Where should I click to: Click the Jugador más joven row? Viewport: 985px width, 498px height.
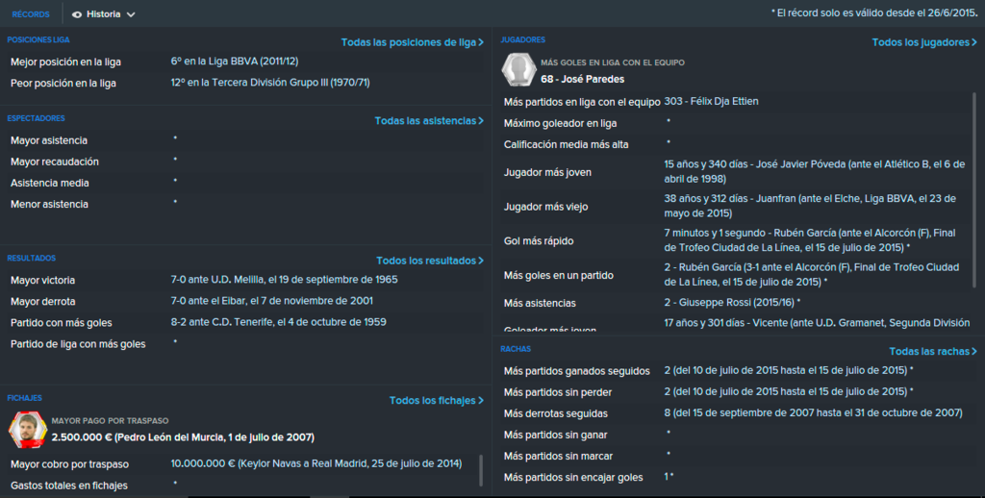coord(736,172)
